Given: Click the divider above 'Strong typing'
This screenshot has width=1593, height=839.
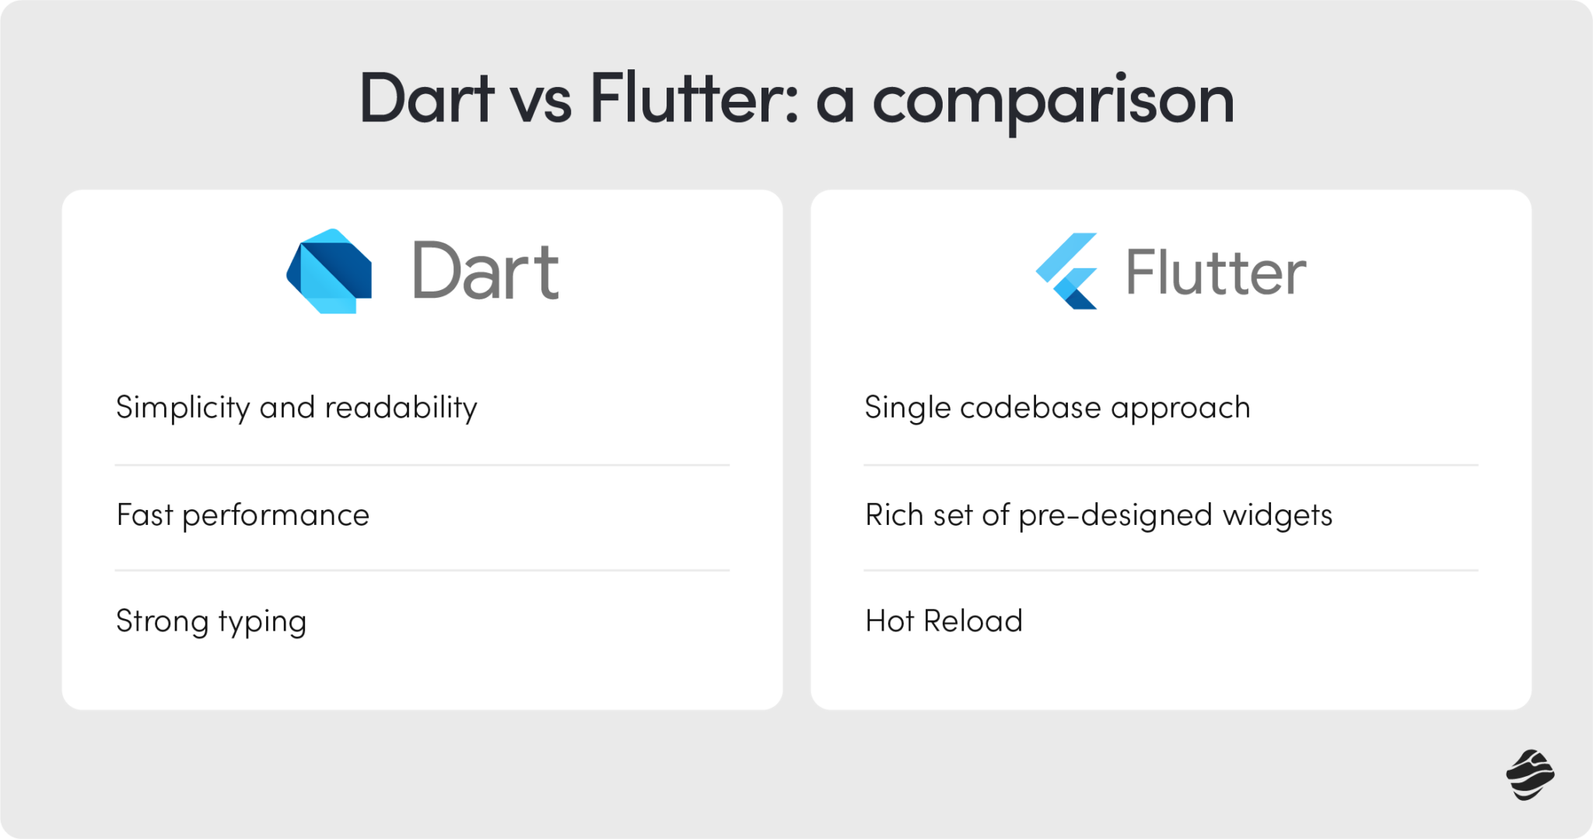Looking at the screenshot, I should 422,570.
